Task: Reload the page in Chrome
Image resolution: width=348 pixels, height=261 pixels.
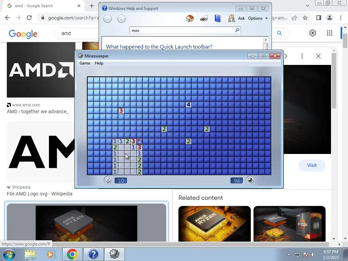Action: 29,18
